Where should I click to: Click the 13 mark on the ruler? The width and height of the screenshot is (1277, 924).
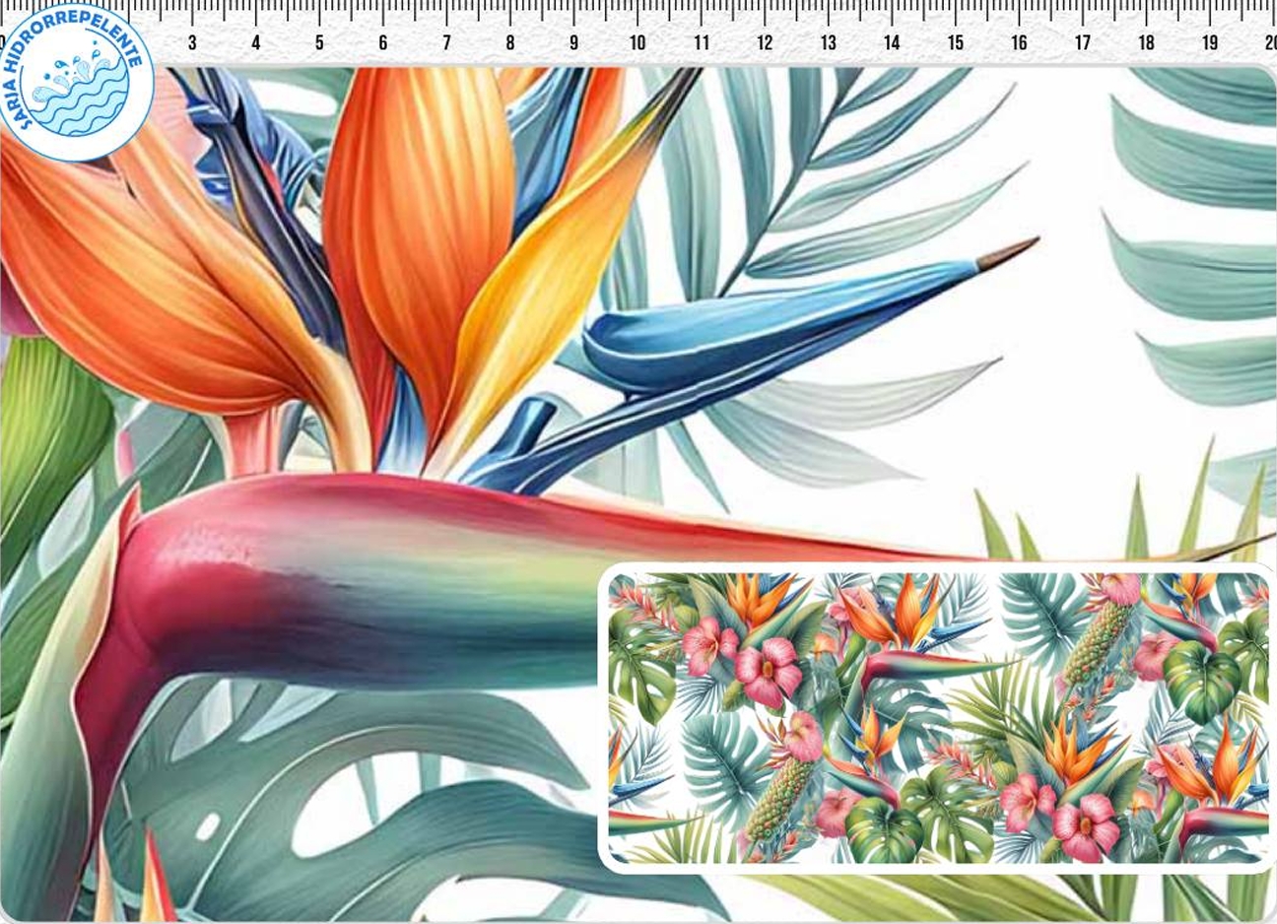(828, 42)
